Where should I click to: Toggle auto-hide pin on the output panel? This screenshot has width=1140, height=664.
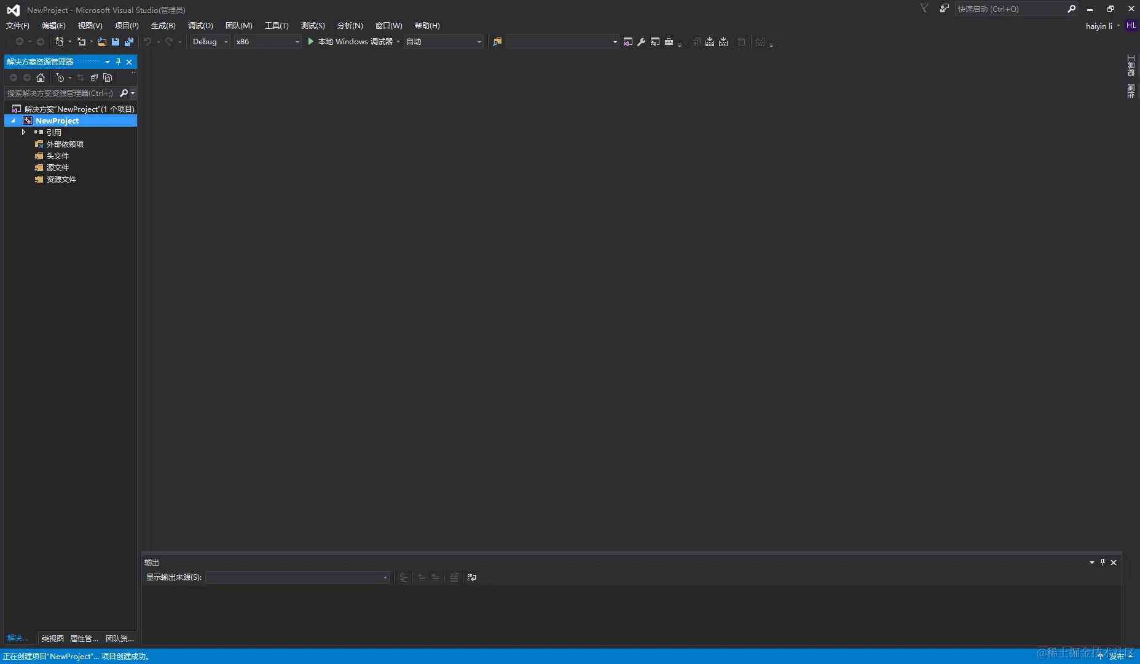[x=1103, y=562]
